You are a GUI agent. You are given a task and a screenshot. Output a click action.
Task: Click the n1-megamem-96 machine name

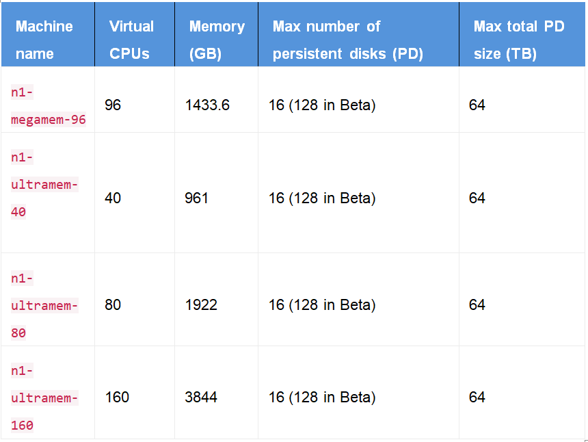pos(48,105)
